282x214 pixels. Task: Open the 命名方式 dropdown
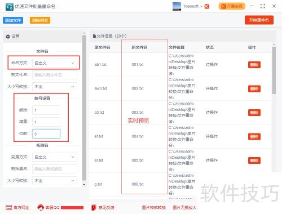coord(55,63)
